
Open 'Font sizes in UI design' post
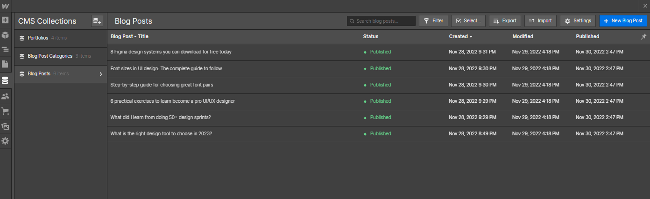click(x=166, y=68)
